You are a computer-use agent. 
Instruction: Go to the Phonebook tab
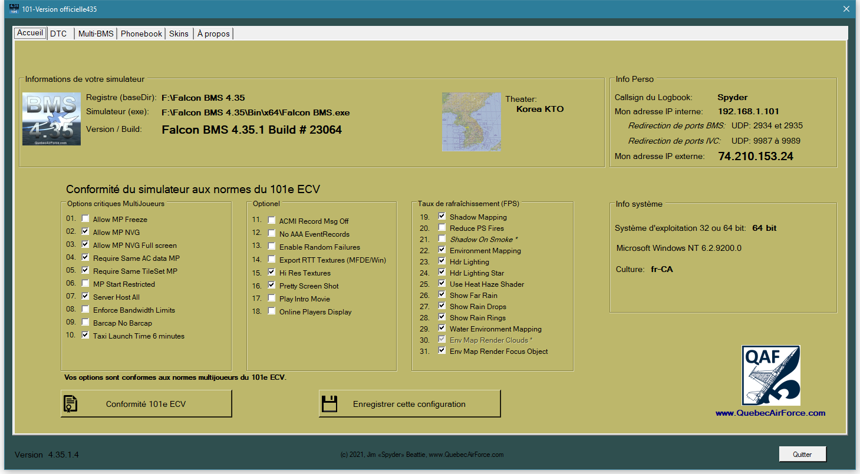coord(141,34)
